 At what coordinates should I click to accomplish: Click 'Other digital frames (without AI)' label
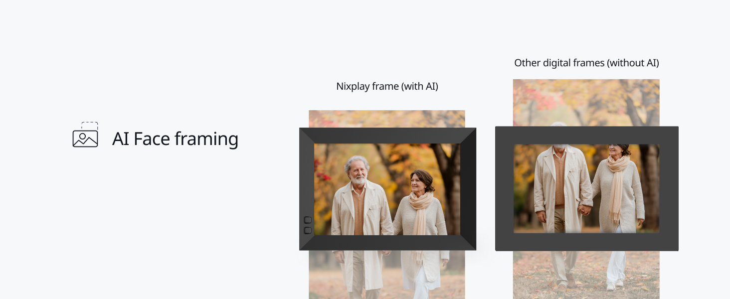tap(586, 63)
